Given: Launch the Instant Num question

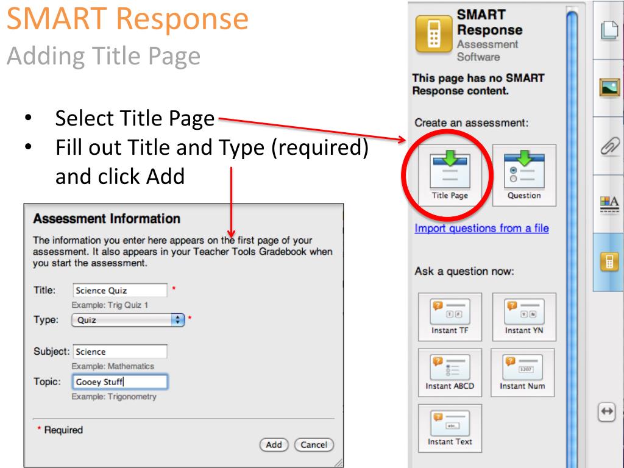Looking at the screenshot, I should pyautogui.click(x=522, y=373).
